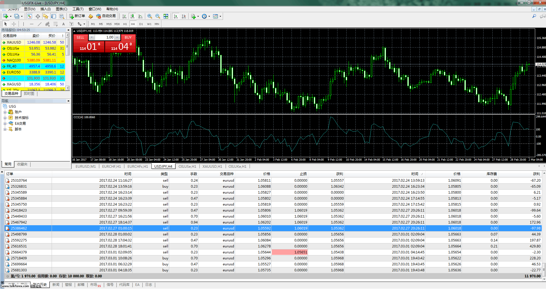The image size is (546, 289).
Task: Open the Data Window crosshair icon
Action: 38,16
